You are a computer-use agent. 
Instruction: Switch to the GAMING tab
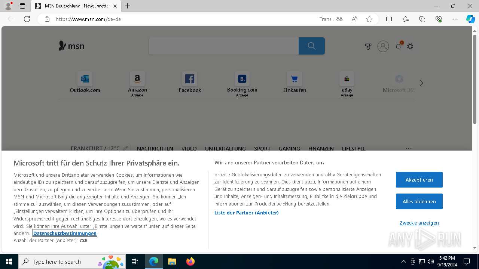point(289,148)
